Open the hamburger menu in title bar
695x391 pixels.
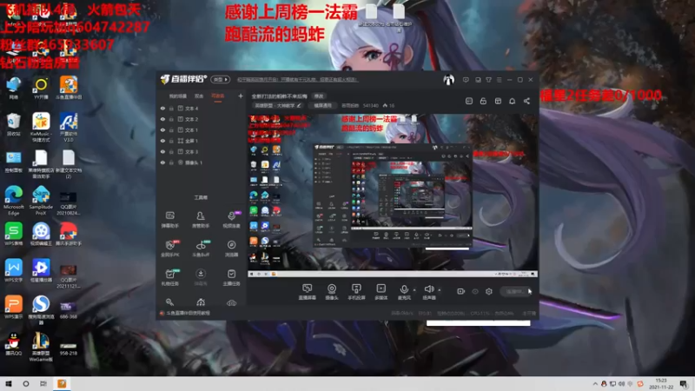(499, 80)
